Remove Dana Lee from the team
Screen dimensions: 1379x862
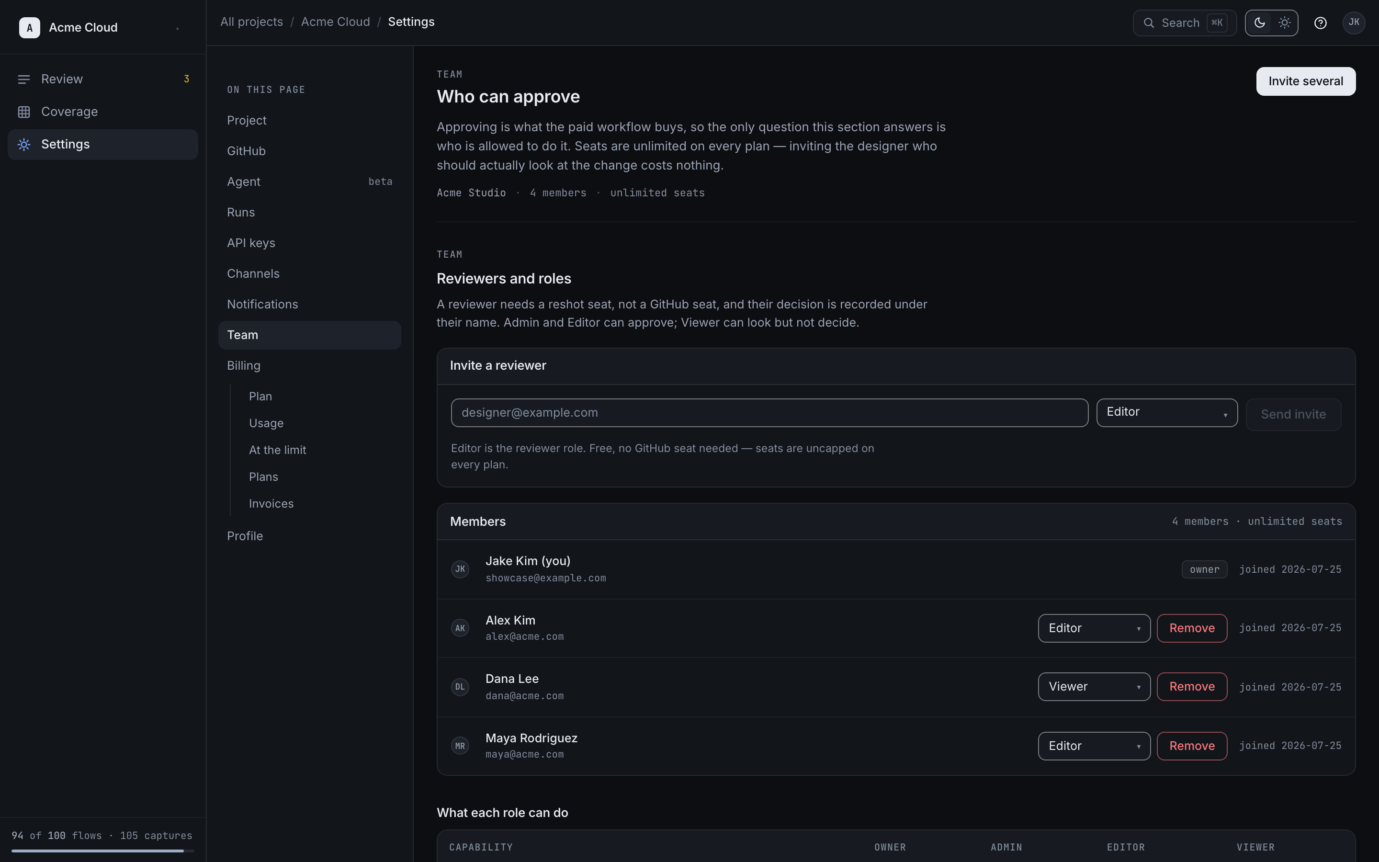coord(1191,687)
